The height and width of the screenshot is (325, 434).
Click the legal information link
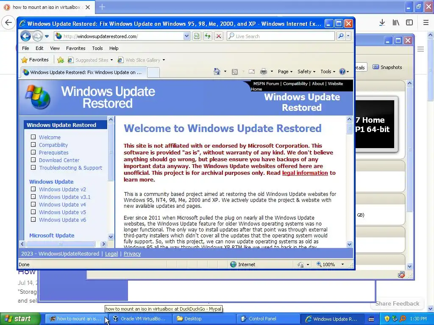point(305,173)
